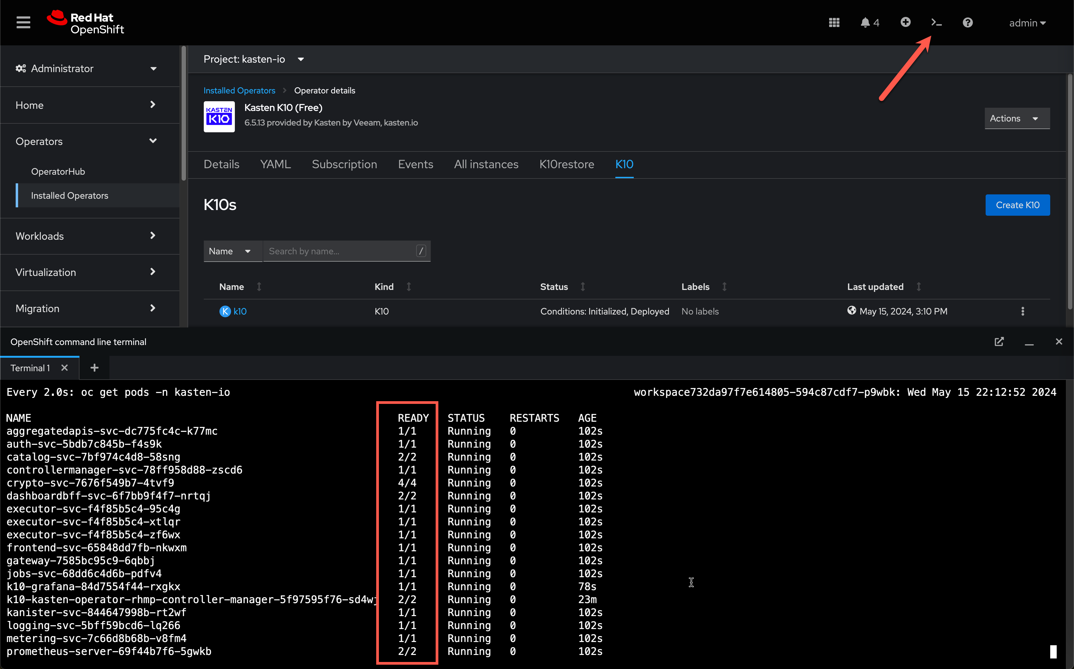Click the globe icon beside update time

(851, 310)
